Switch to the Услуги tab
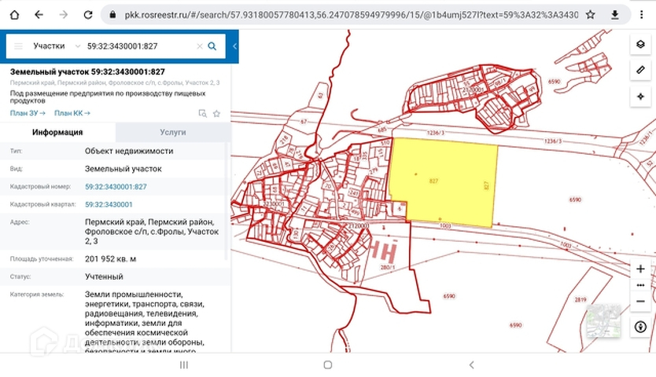This screenshot has height=377, width=656. [x=173, y=133]
